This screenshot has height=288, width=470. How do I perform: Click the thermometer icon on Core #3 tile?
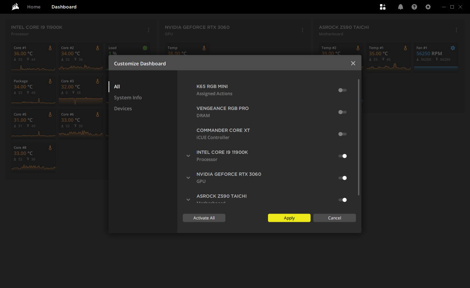(x=98, y=81)
